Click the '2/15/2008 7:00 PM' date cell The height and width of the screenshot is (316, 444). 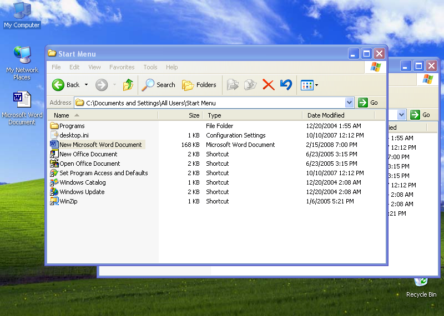tap(331, 145)
